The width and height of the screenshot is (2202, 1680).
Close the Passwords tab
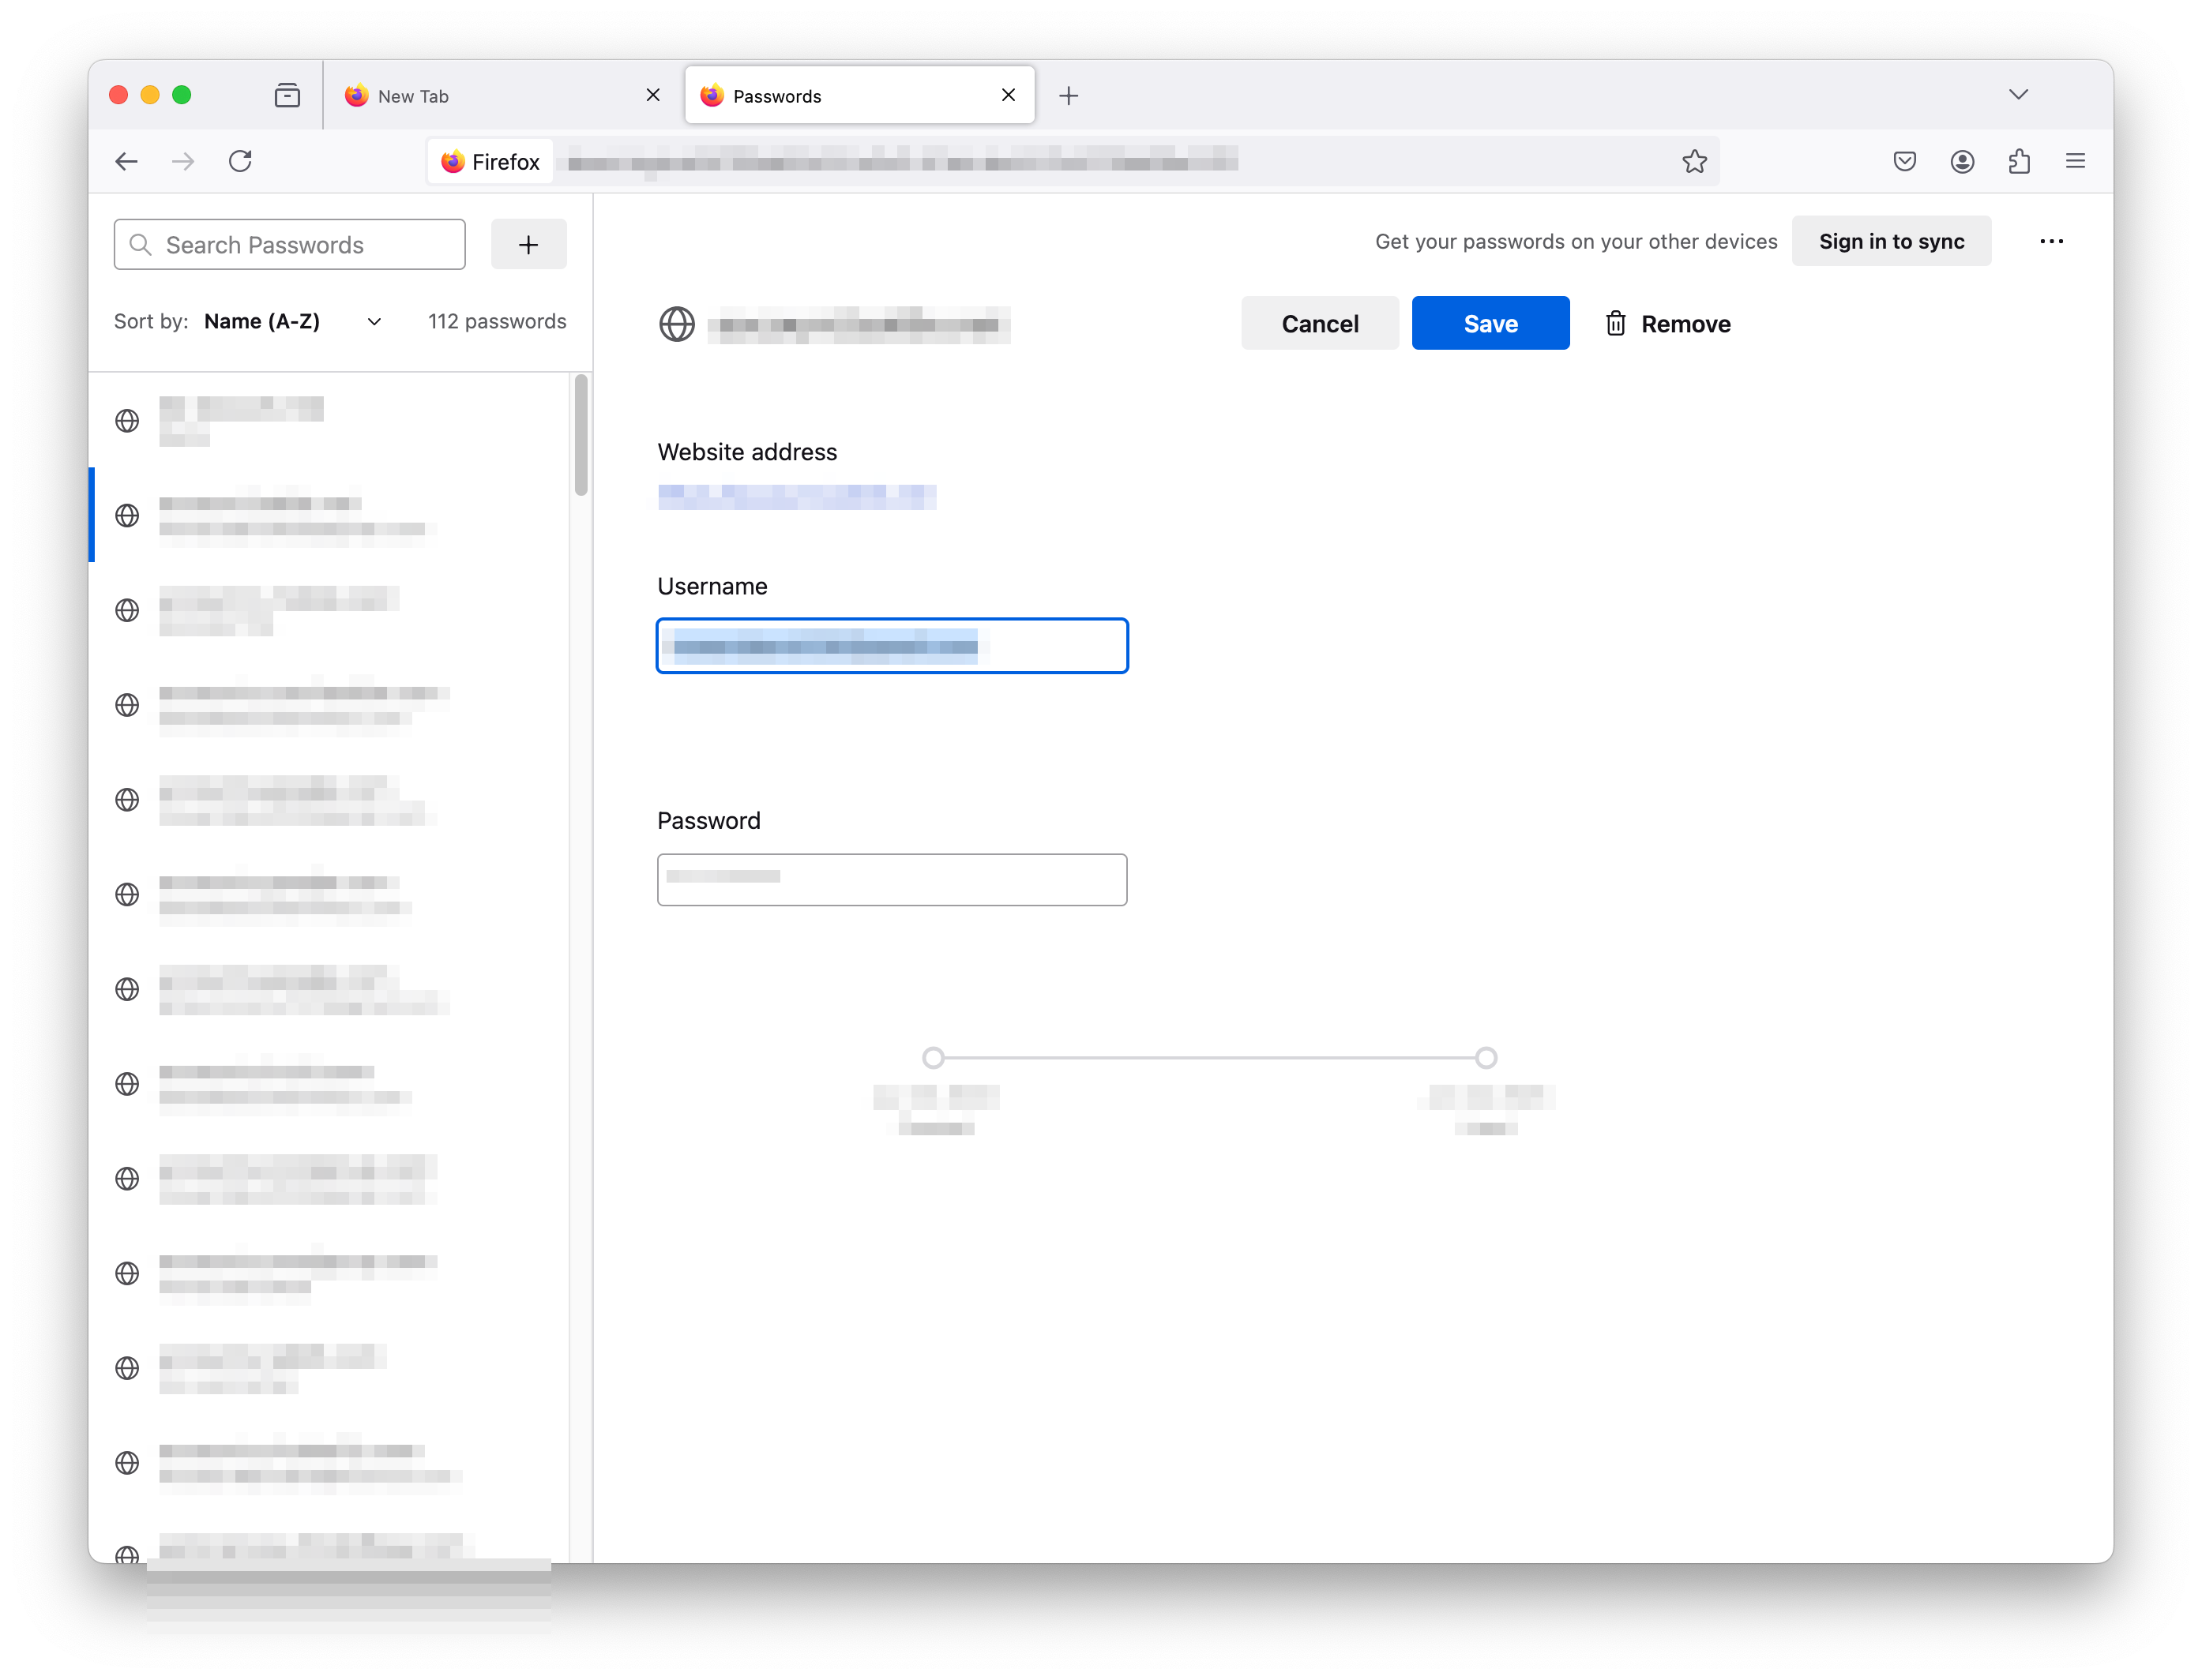coord(1008,95)
